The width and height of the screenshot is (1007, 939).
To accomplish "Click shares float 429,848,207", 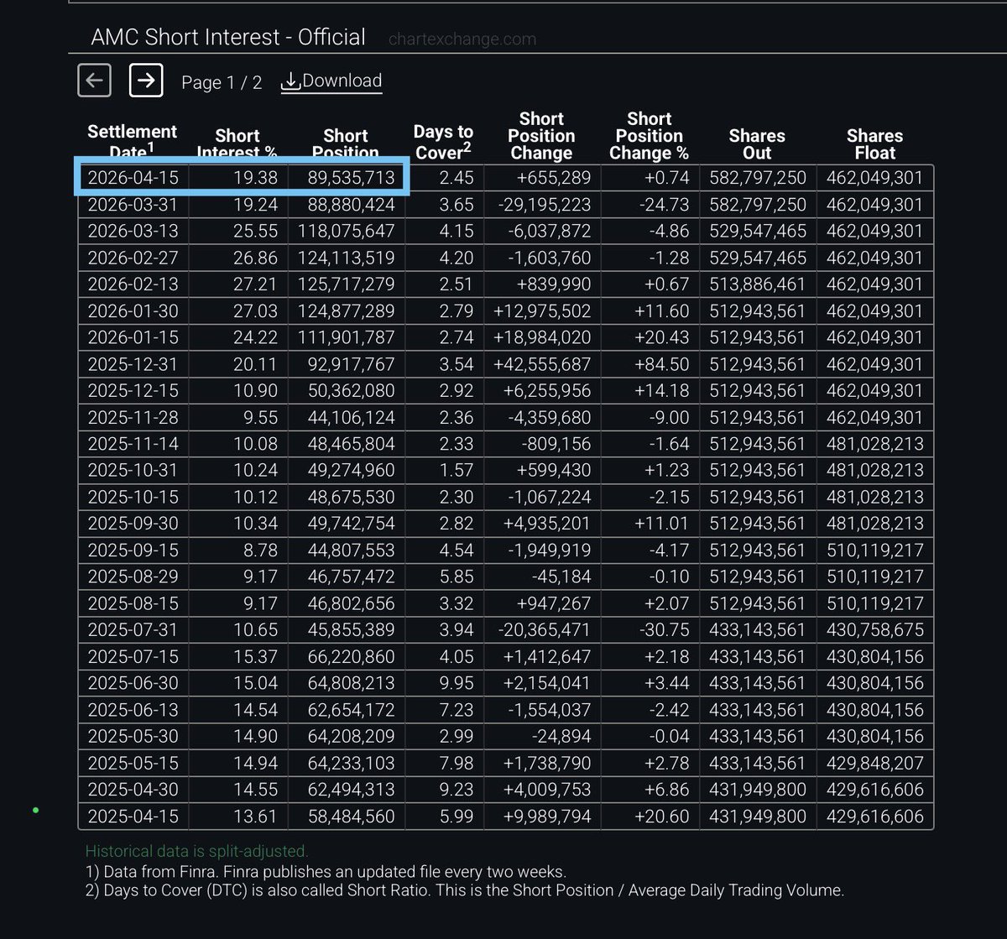I will 874,764.
